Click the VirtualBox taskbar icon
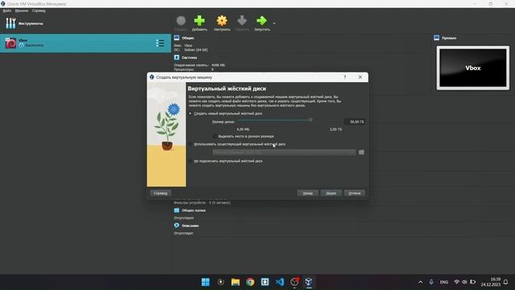The height and width of the screenshot is (290, 515). click(x=308, y=282)
